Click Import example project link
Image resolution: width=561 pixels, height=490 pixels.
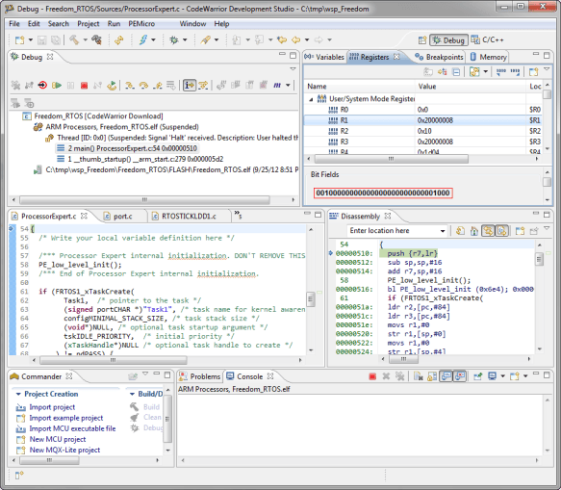coord(66,418)
